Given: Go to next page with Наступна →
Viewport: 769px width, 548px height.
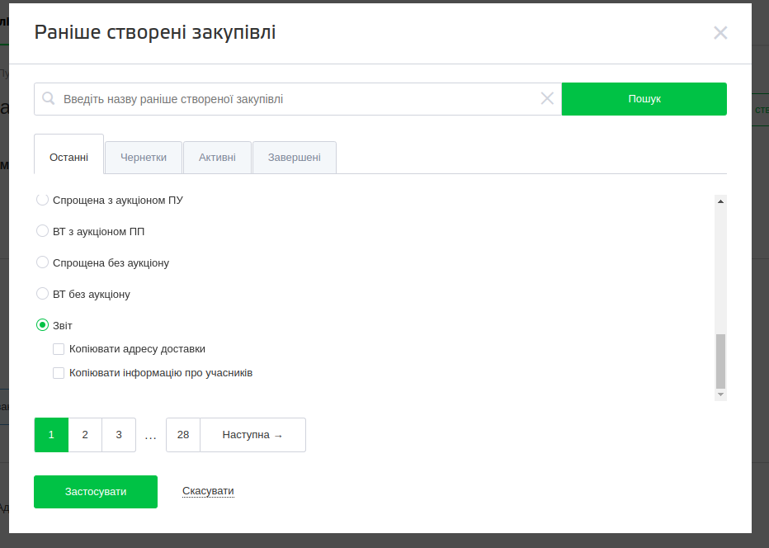Looking at the screenshot, I should coord(252,435).
